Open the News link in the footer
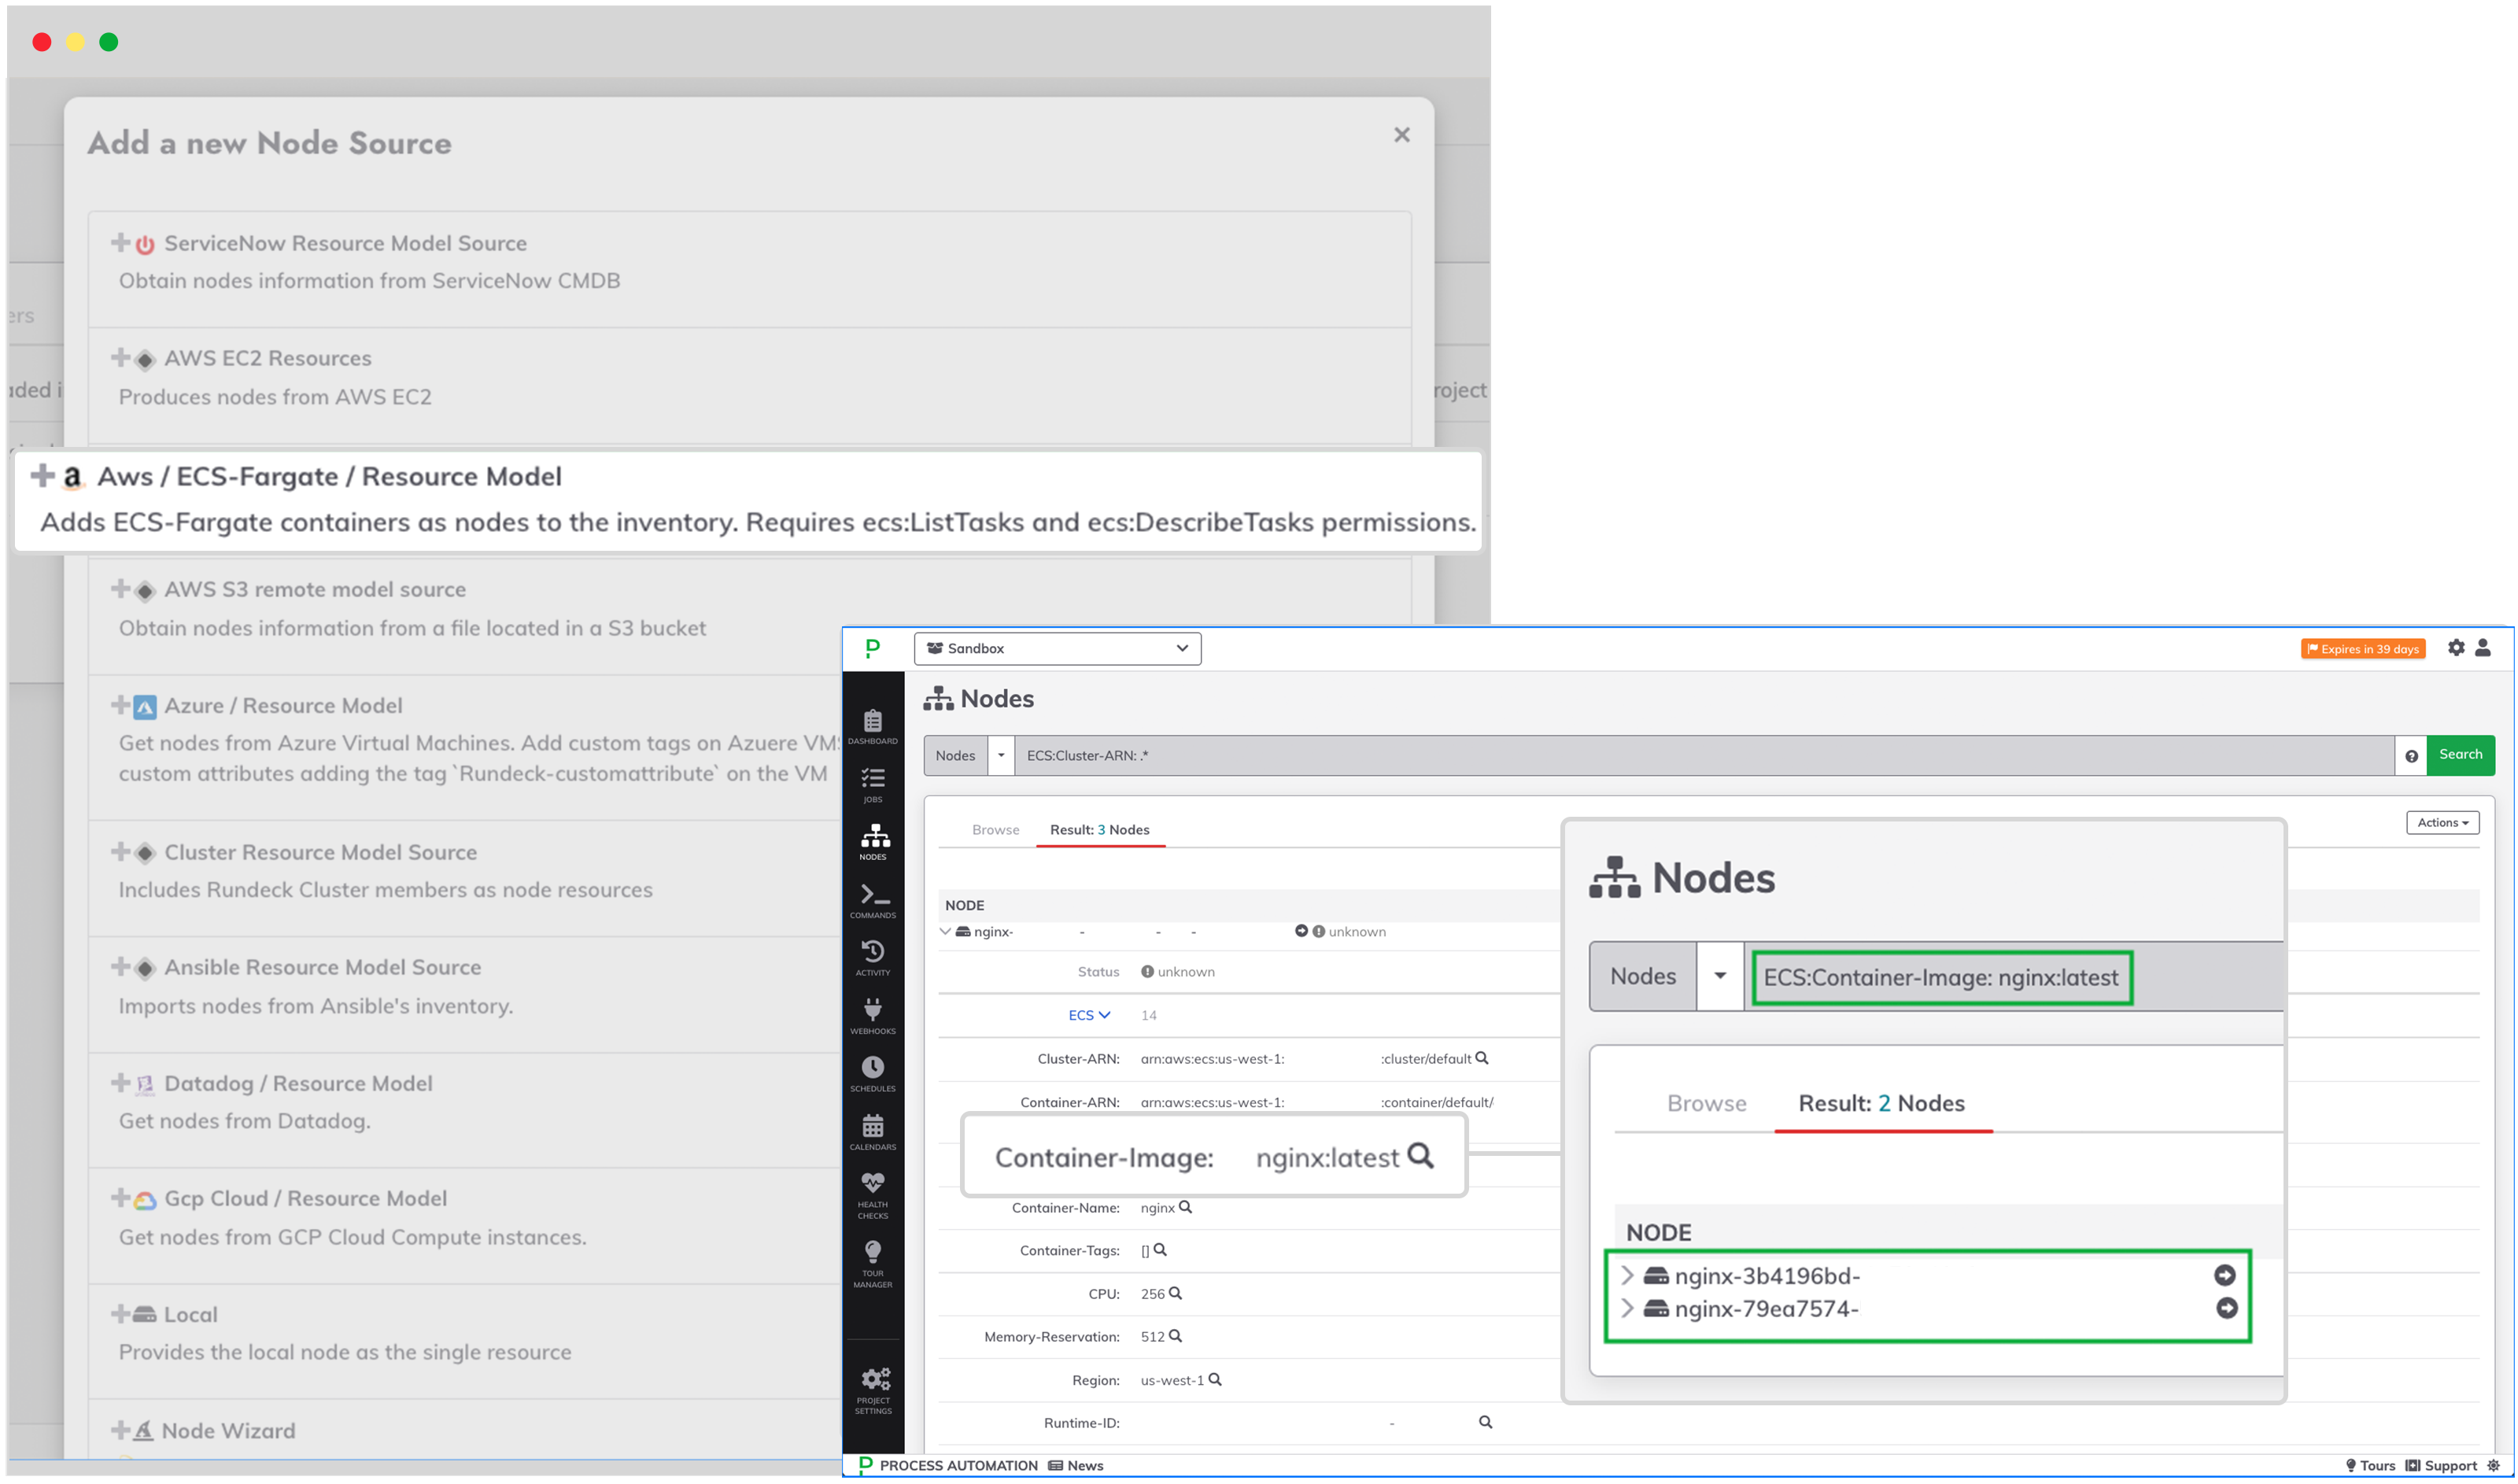Image resolution: width=2518 pixels, height=1484 pixels. click(x=1075, y=1466)
